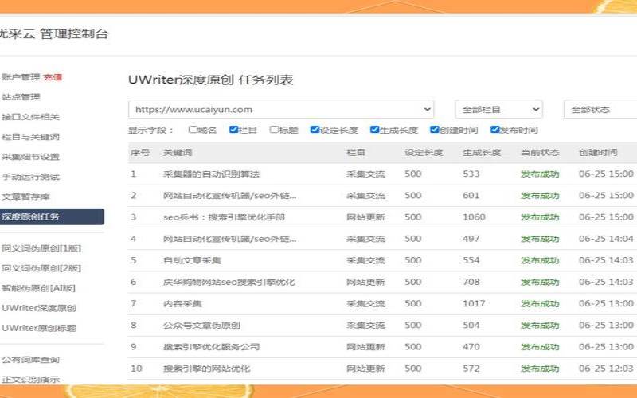637x398 pixels.
Task: Toggle the 域名 display field checkbox
Action: click(193, 130)
